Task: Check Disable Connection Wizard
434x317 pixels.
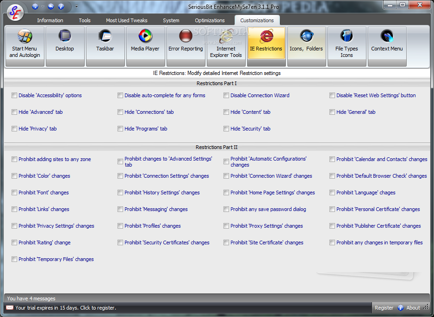Action: (226, 95)
